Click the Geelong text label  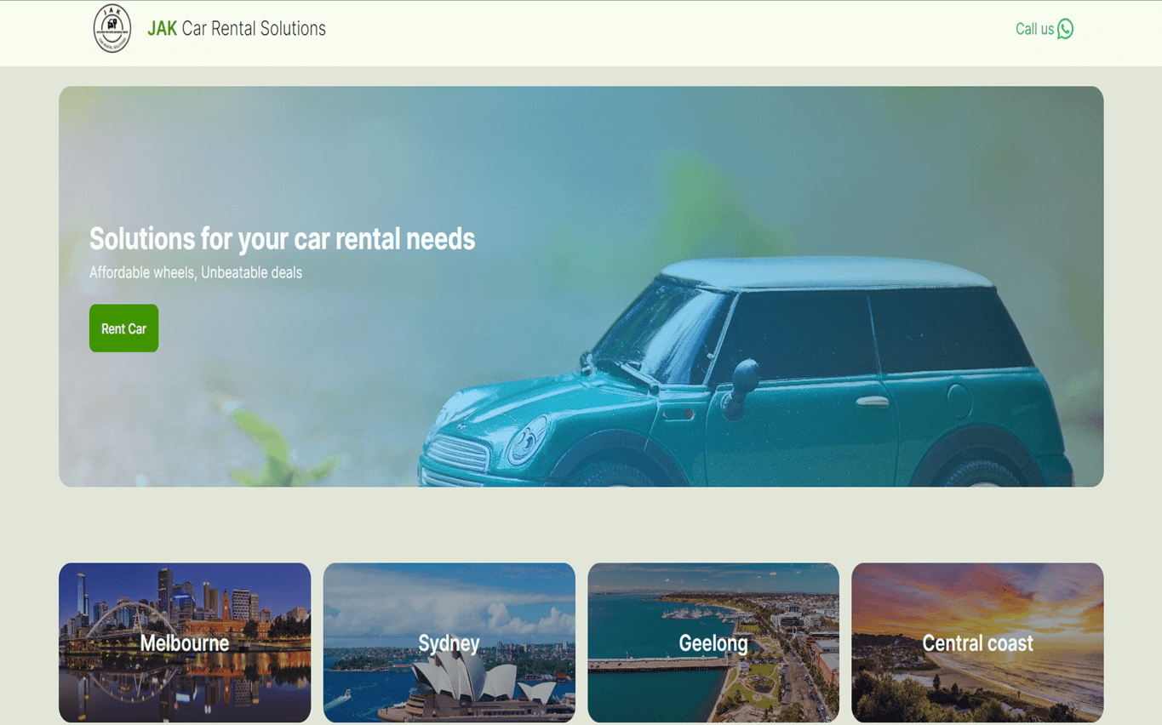point(713,643)
